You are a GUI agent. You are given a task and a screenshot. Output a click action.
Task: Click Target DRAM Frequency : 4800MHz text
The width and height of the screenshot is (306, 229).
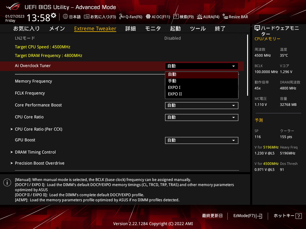point(49,55)
